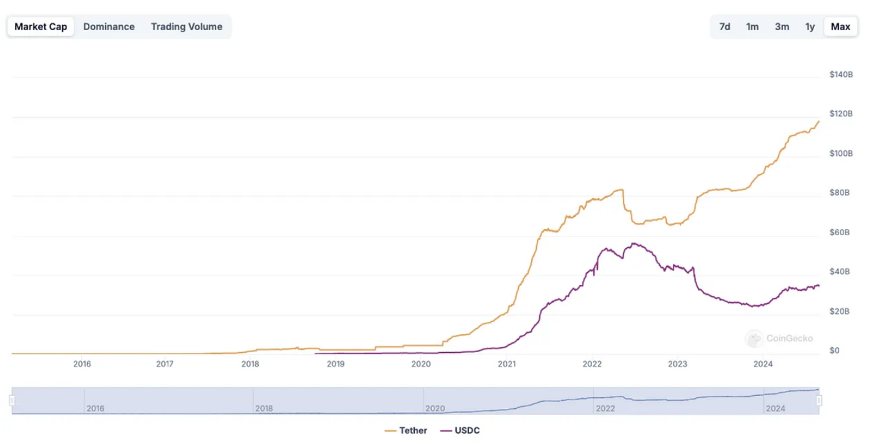Show the Trading Volume tab
The image size is (875, 447).
187,26
